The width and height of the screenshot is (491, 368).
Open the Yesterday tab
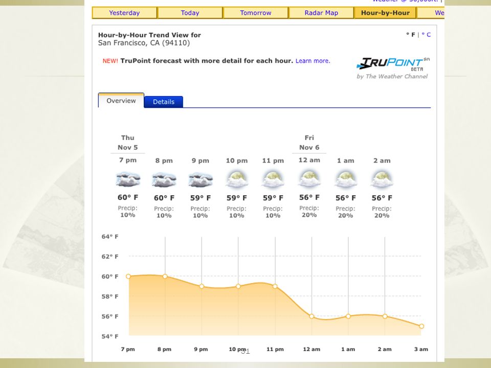pyautogui.click(x=124, y=13)
